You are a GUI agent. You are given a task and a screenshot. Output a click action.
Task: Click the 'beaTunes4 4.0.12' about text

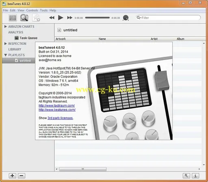point(52,47)
